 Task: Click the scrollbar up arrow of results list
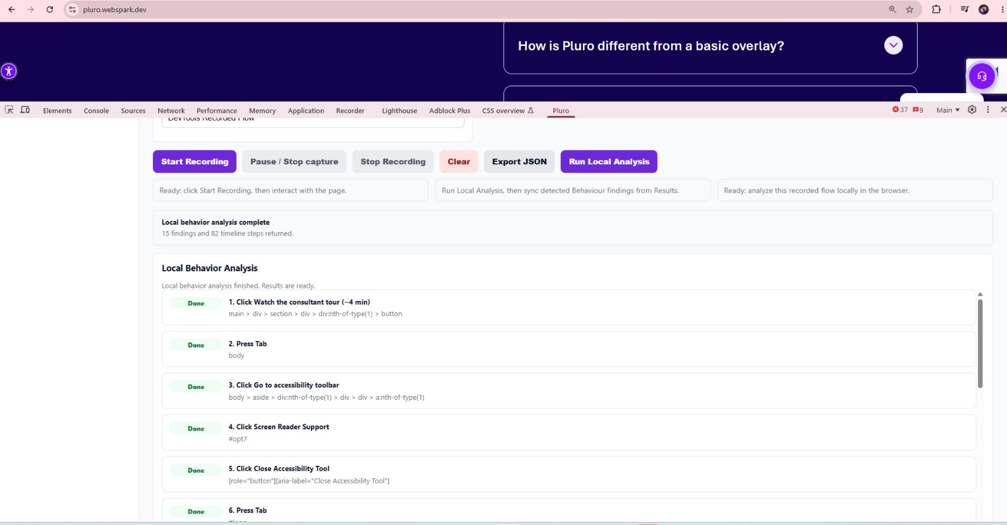pyautogui.click(x=980, y=294)
